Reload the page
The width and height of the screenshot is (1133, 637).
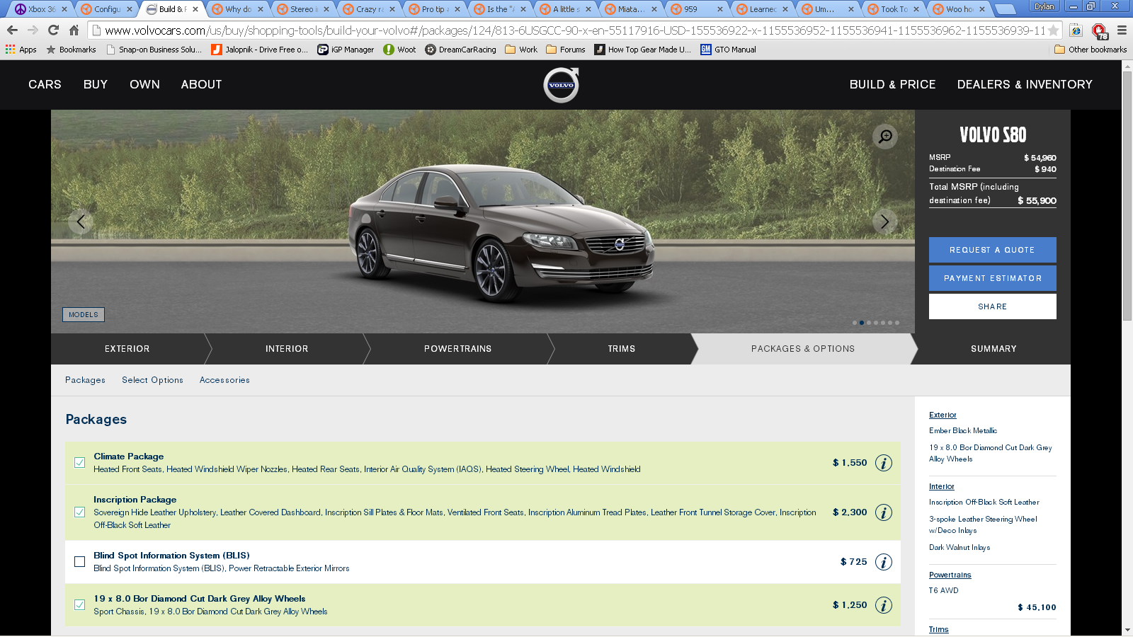tap(53, 30)
